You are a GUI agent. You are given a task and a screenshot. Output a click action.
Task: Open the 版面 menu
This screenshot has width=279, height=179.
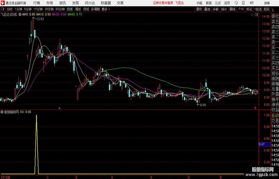coord(209,3)
